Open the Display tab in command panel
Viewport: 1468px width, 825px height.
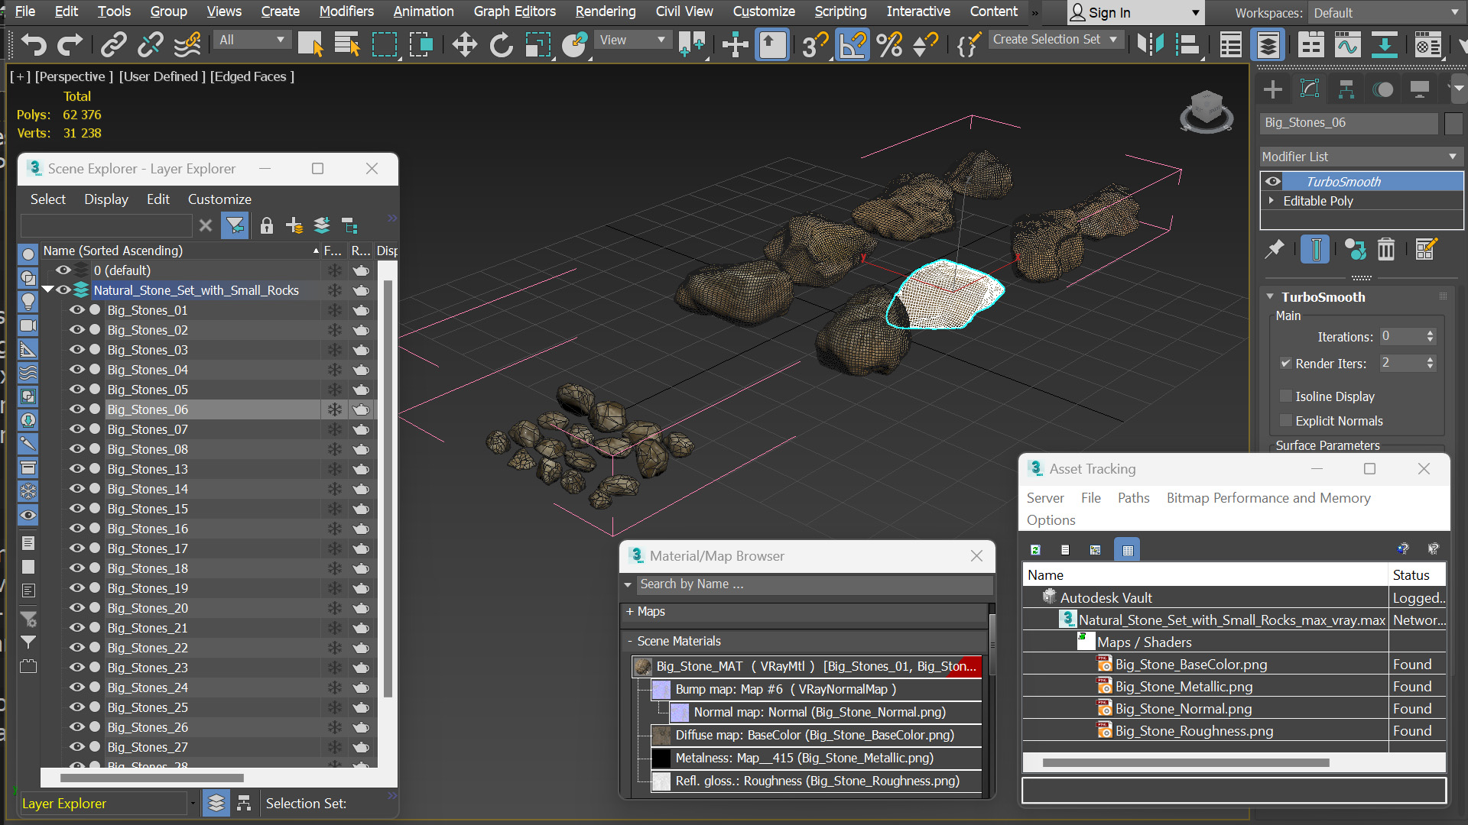1420,89
